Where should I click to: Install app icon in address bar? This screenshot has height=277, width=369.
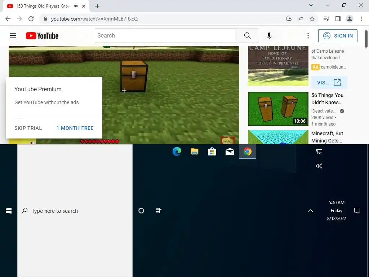click(x=289, y=19)
